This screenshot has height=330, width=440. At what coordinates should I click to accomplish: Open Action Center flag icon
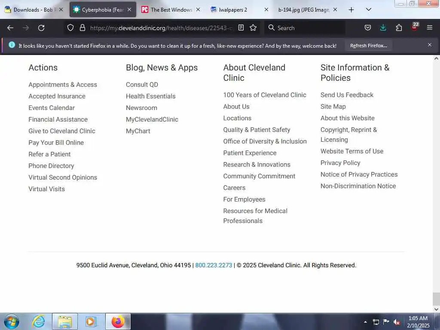[386, 322]
